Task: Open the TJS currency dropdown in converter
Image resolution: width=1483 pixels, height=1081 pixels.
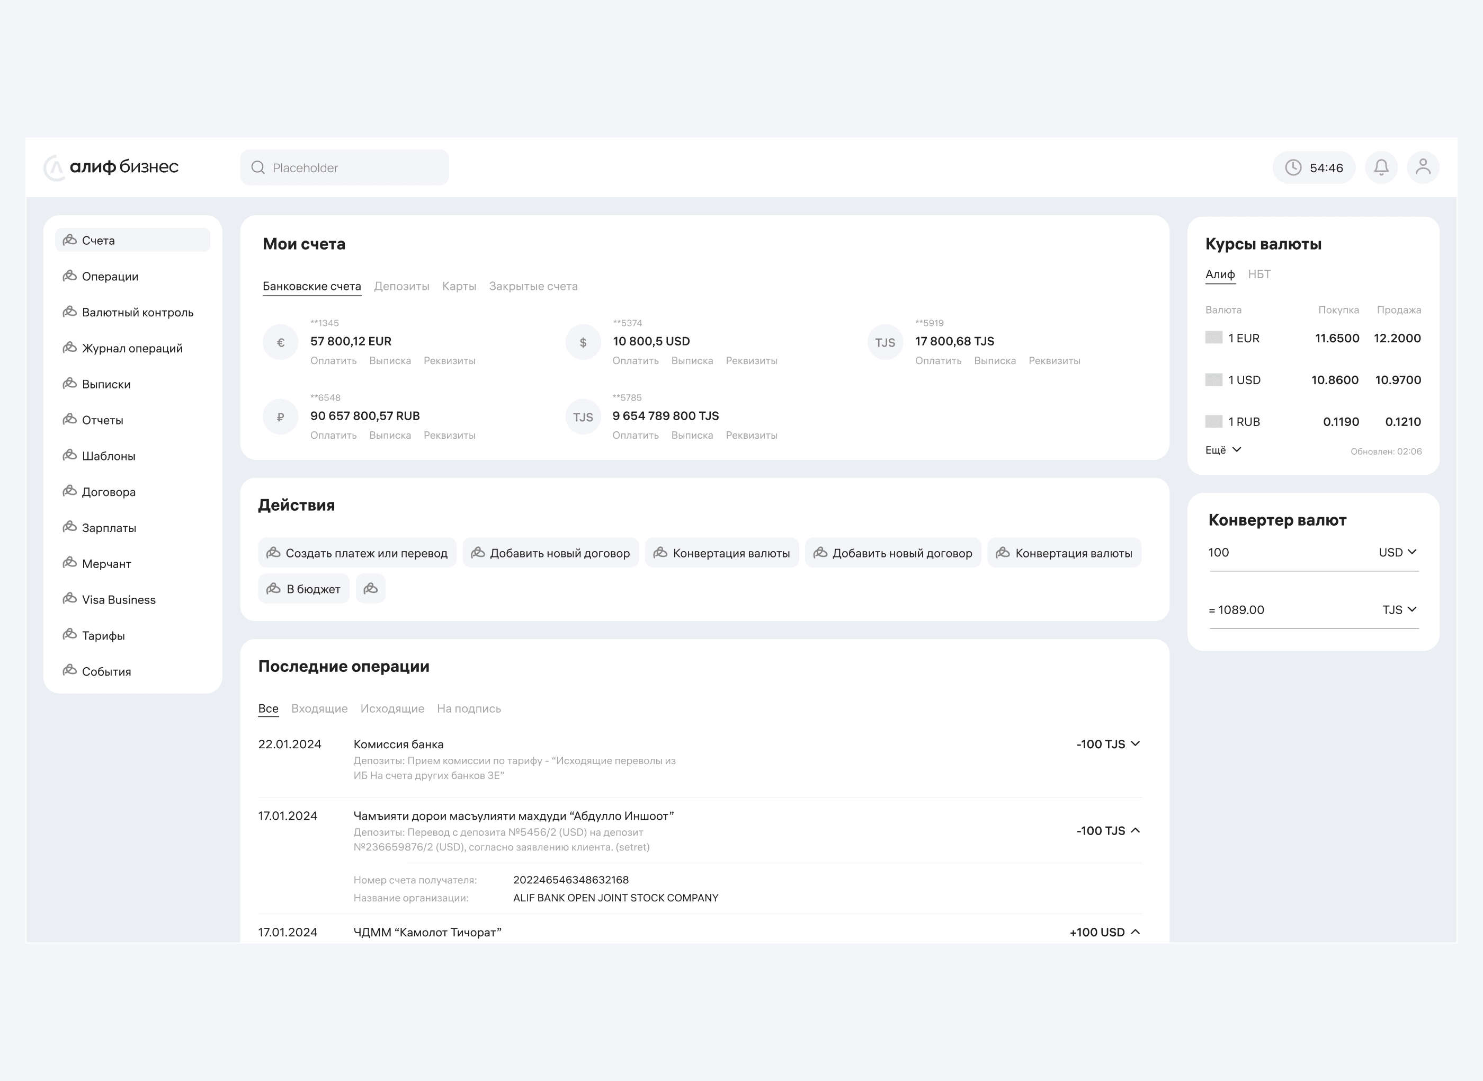Action: 1400,610
